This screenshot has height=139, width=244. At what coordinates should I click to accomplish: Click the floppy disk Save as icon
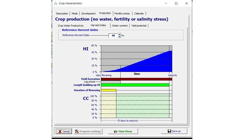click(169, 131)
